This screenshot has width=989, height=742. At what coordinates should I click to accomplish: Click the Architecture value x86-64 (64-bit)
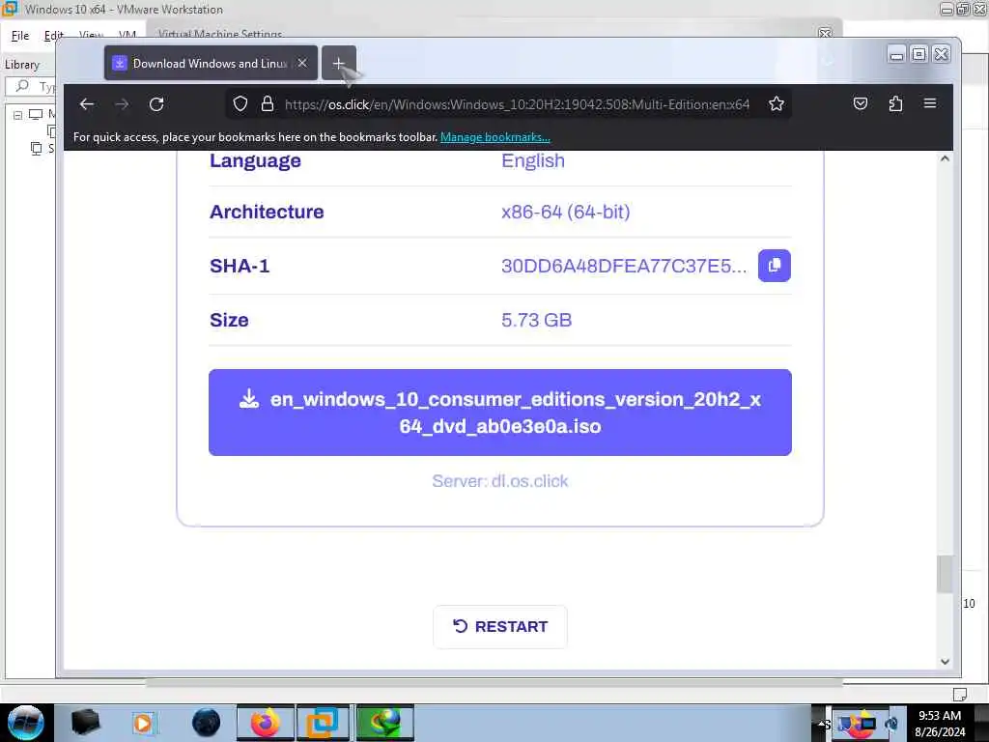(x=566, y=212)
